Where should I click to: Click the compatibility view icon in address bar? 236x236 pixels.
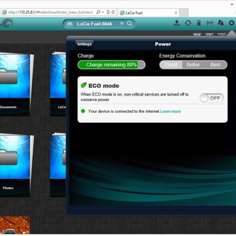(108, 12)
